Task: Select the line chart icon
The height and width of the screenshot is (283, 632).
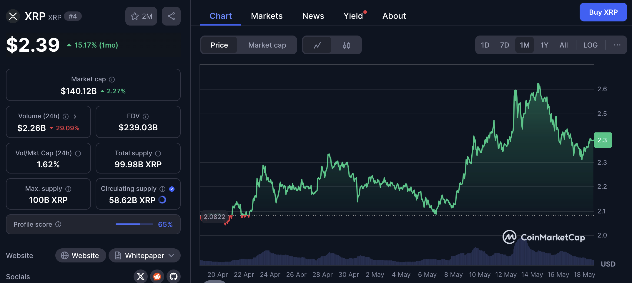Action: coord(317,45)
